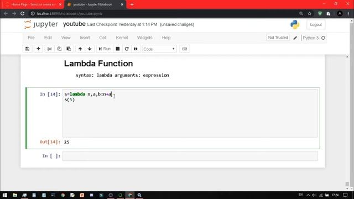Click into the empty In [ ] code cell
The height and width of the screenshot is (199, 354).
190,156
